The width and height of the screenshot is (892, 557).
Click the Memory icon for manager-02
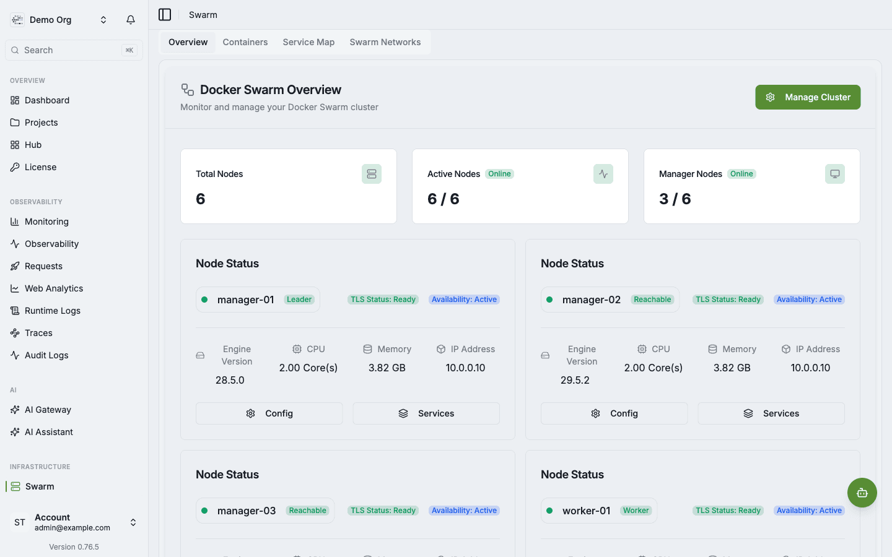click(712, 349)
